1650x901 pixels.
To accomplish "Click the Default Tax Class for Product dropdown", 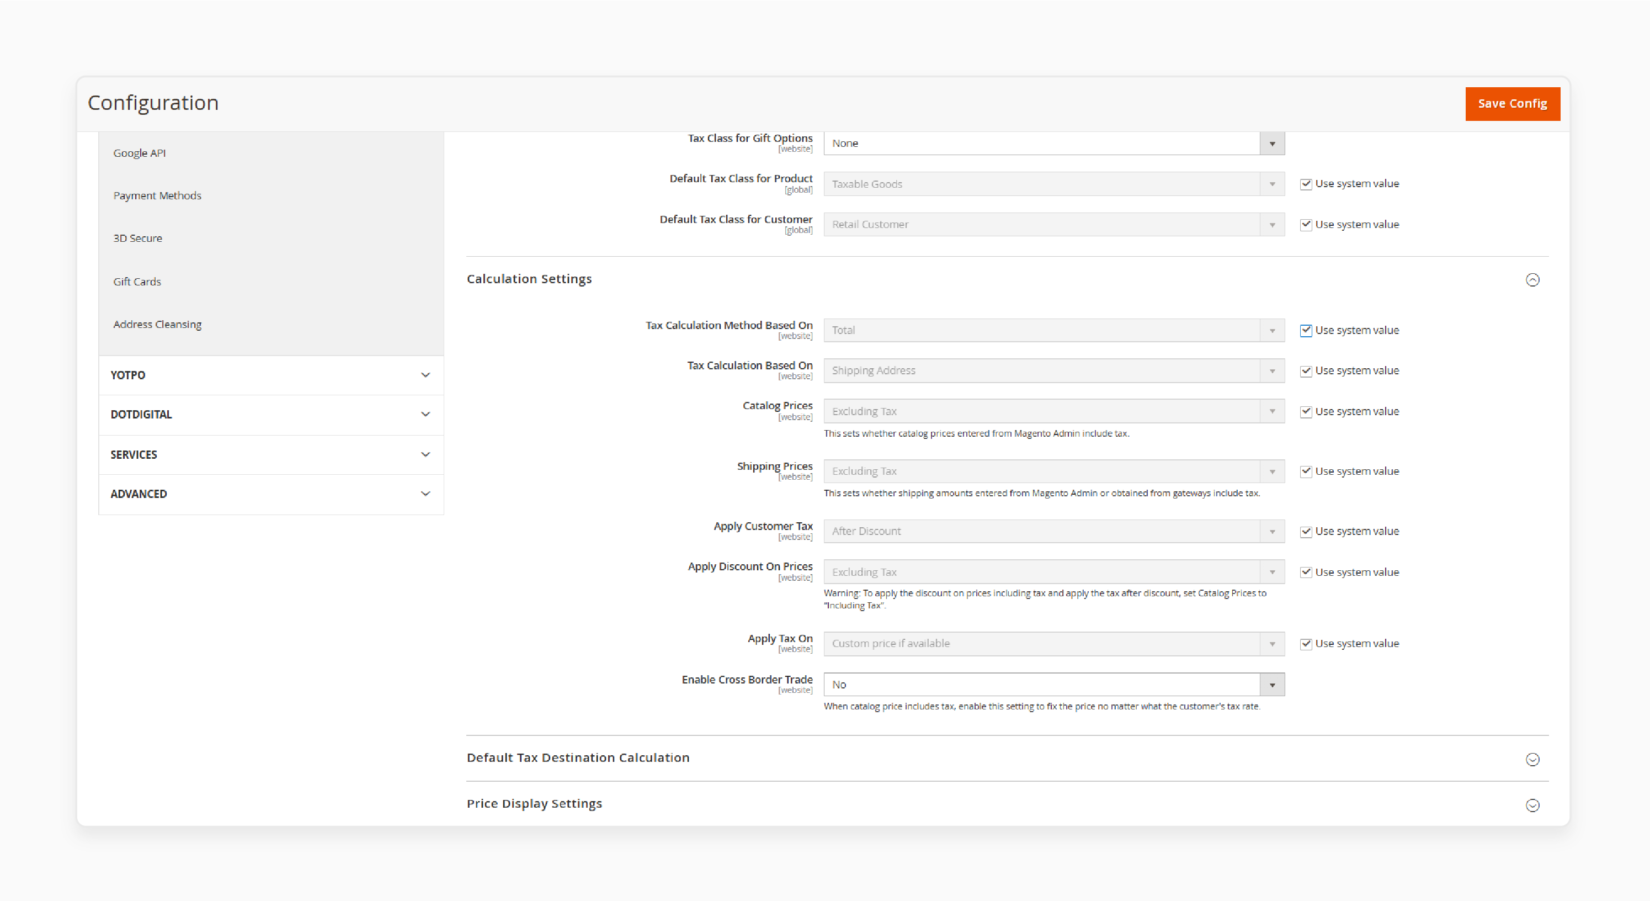I will [1053, 184].
